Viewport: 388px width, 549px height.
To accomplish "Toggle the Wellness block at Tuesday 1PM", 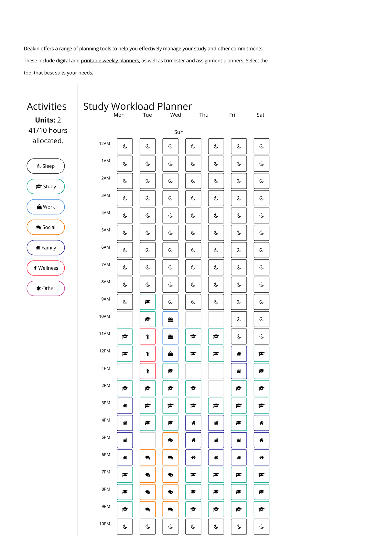I will (x=147, y=371).
